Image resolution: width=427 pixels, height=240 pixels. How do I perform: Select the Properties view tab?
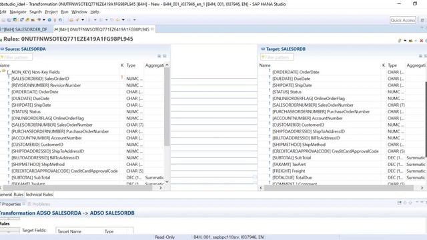tap(11, 204)
